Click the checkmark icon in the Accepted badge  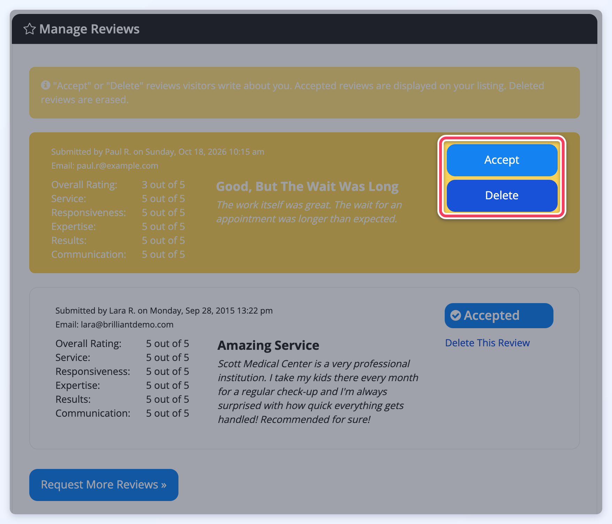[456, 315]
